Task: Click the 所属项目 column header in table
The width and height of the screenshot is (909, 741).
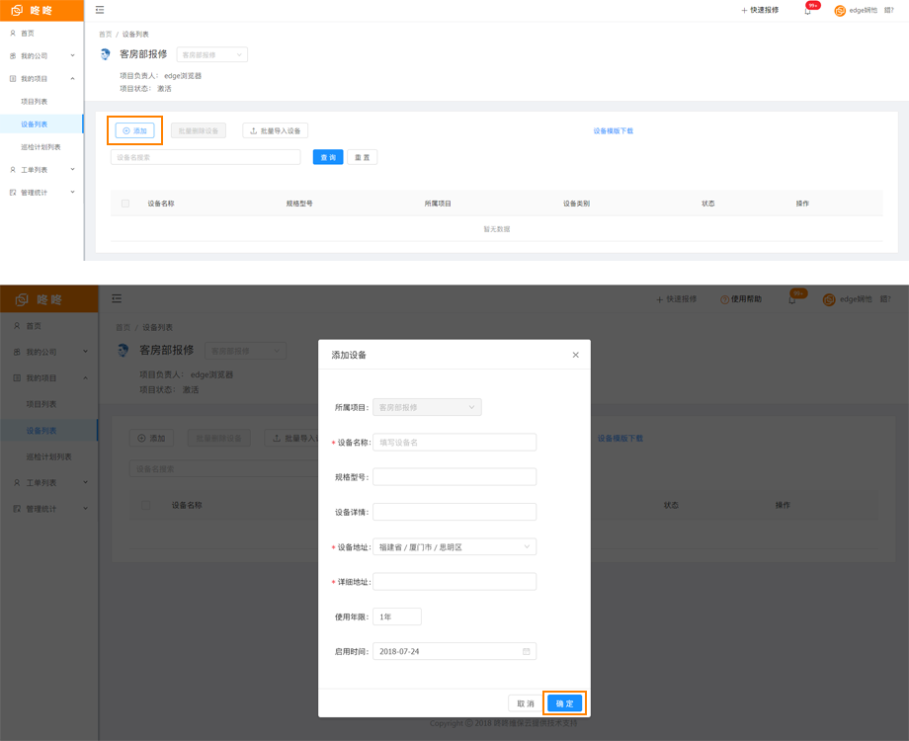Action: [438, 204]
